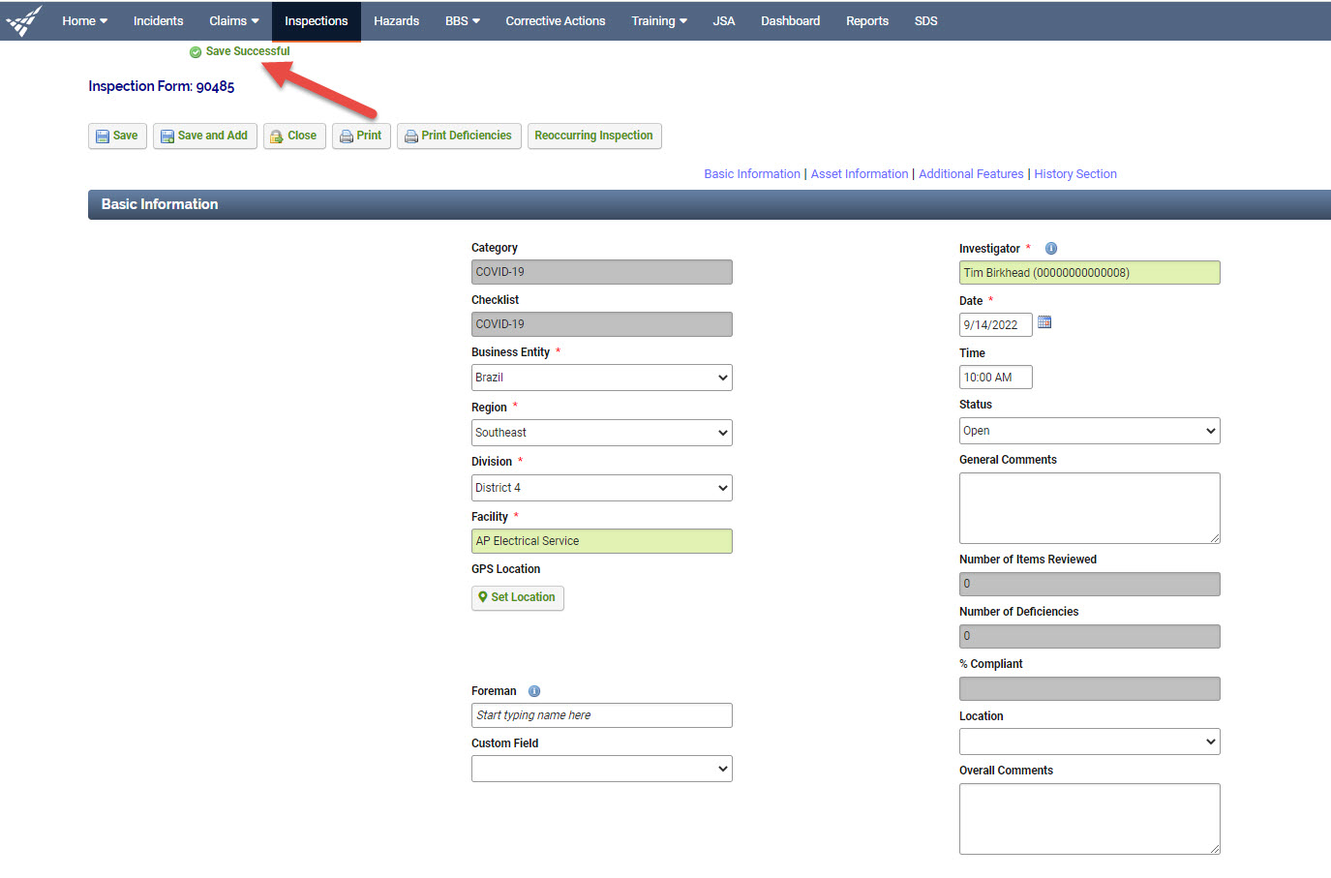Click inside the Foreman name input field
Viewport: 1331px width, 878px height.
click(x=601, y=715)
